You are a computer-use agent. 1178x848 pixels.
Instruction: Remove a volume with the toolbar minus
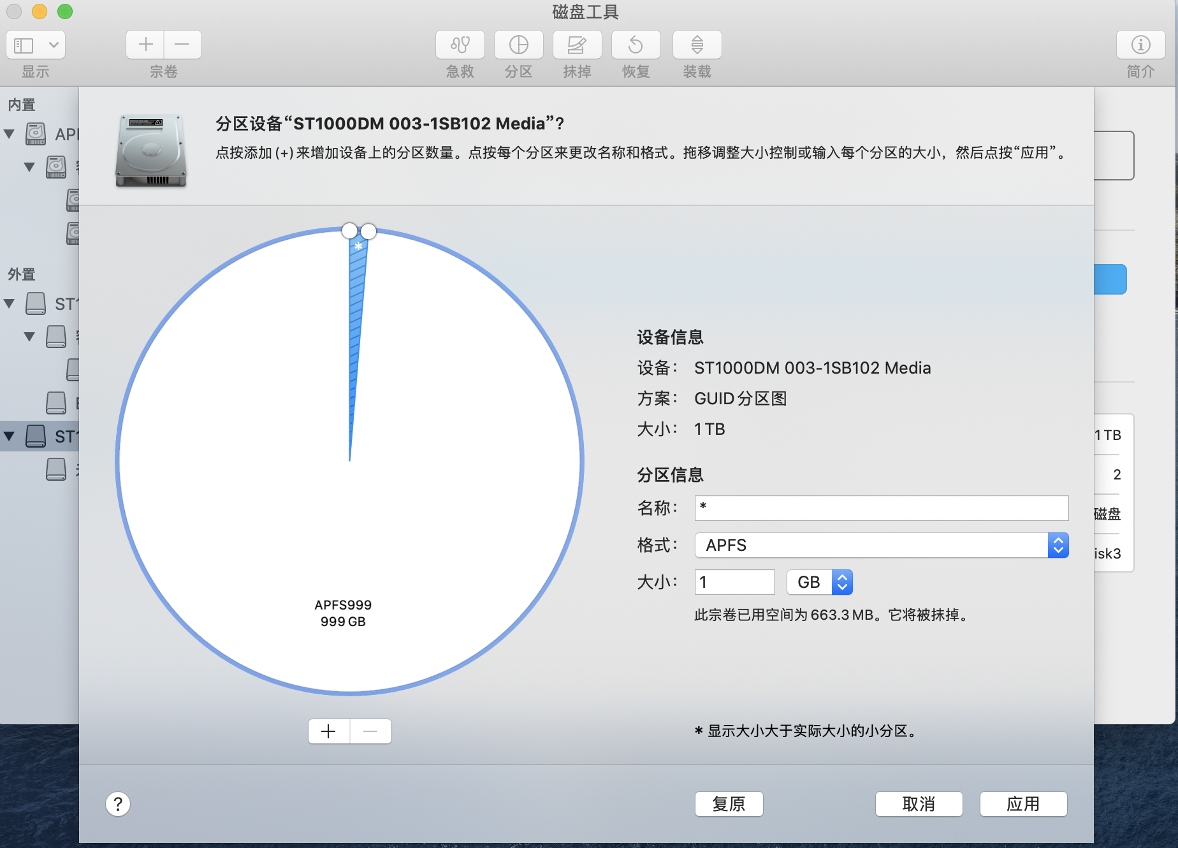point(182,45)
